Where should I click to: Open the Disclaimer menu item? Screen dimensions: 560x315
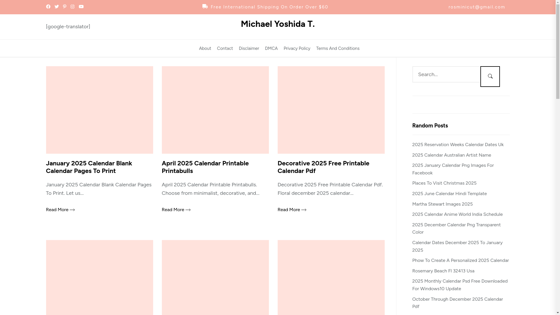click(249, 48)
